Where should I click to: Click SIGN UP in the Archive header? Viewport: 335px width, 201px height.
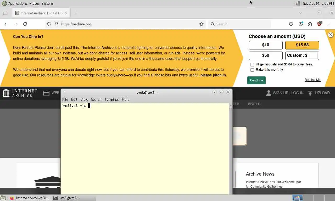point(281,93)
